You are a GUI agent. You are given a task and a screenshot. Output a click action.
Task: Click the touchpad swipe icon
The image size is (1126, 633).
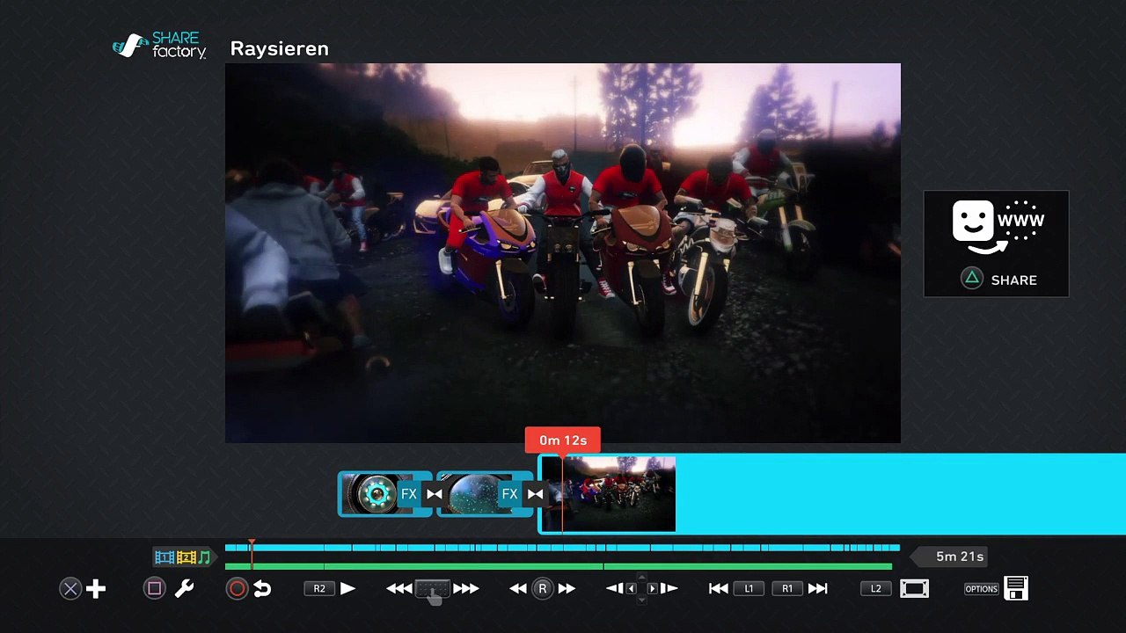tap(432, 590)
